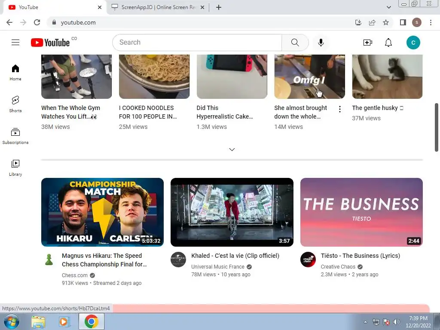Open the Chess.com channel avatar
The width and height of the screenshot is (440, 330).
(x=49, y=260)
